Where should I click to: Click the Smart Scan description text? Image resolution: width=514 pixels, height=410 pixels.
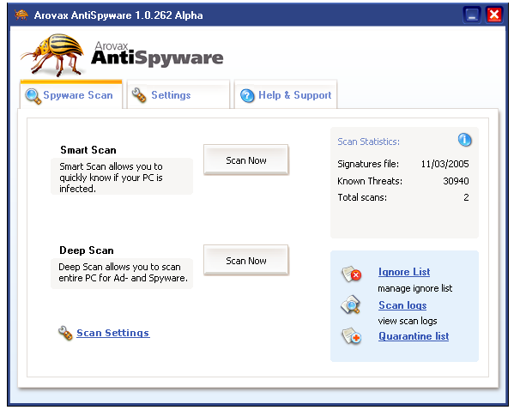(112, 178)
